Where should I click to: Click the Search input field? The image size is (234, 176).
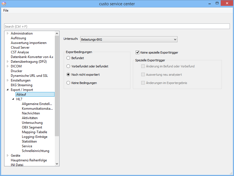pos(117,27)
